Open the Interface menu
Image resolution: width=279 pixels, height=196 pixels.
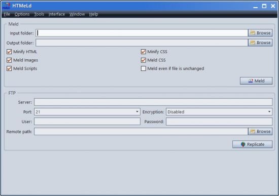57,14
